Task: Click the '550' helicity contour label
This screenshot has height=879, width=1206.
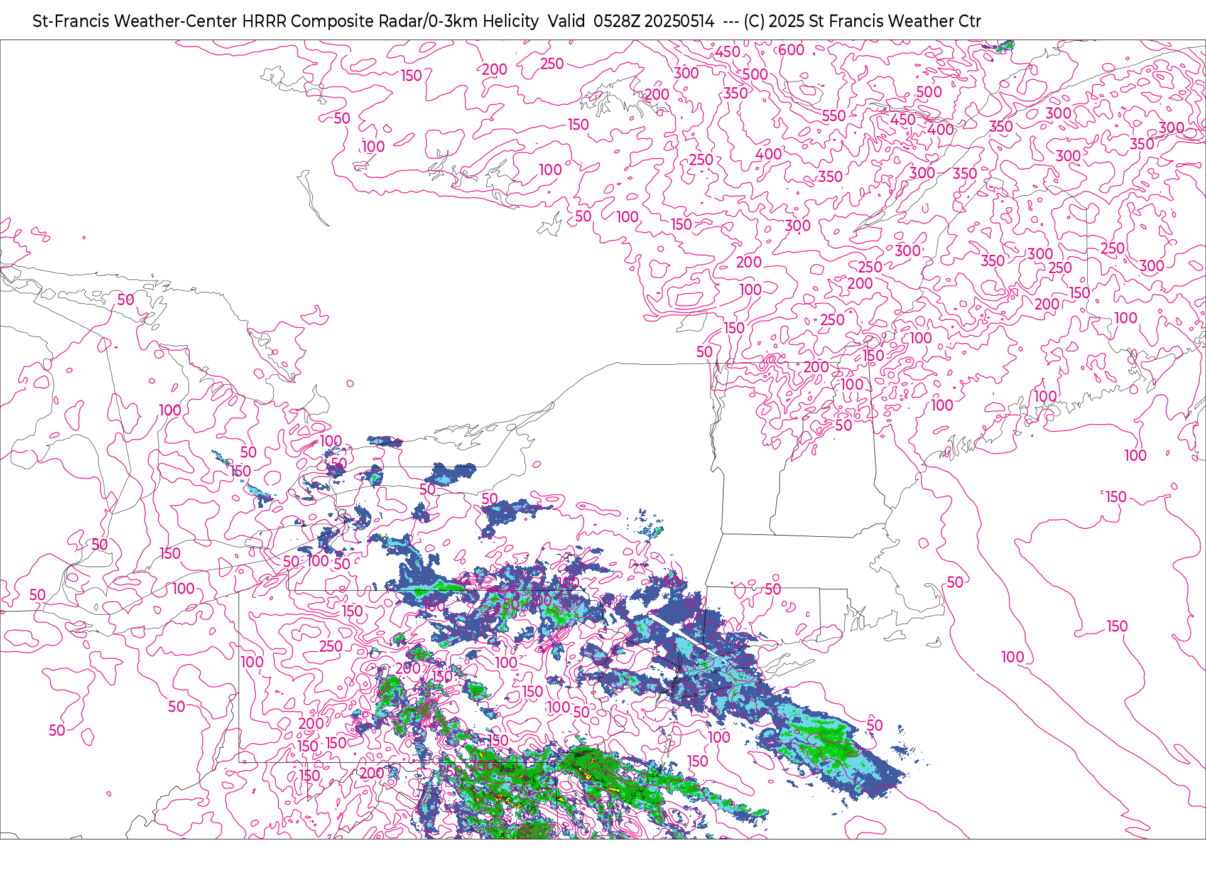Action: pos(834,116)
